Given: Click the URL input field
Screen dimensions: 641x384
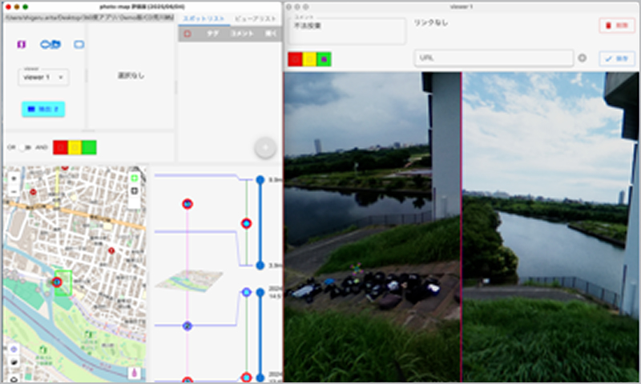Looking at the screenshot, I should (x=493, y=58).
